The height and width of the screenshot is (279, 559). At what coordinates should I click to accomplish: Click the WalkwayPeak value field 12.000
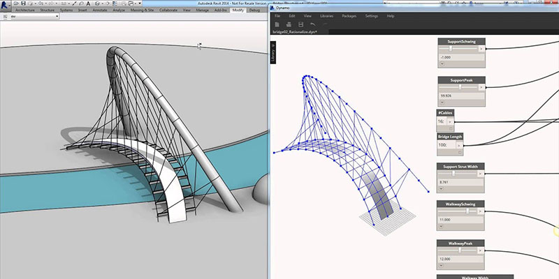tap(460, 259)
